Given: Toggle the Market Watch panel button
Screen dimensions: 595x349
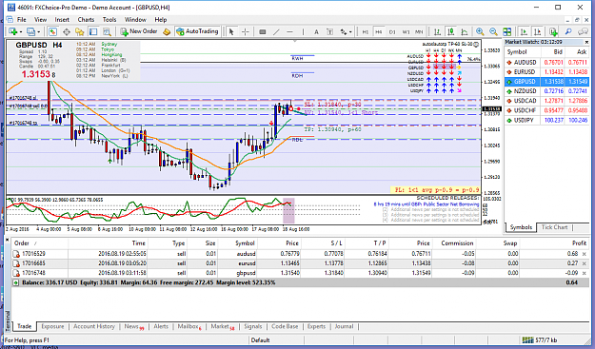Looking at the screenshot, I should click(x=52, y=31).
